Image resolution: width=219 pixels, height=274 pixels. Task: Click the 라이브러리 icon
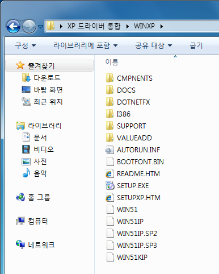pos(20,126)
